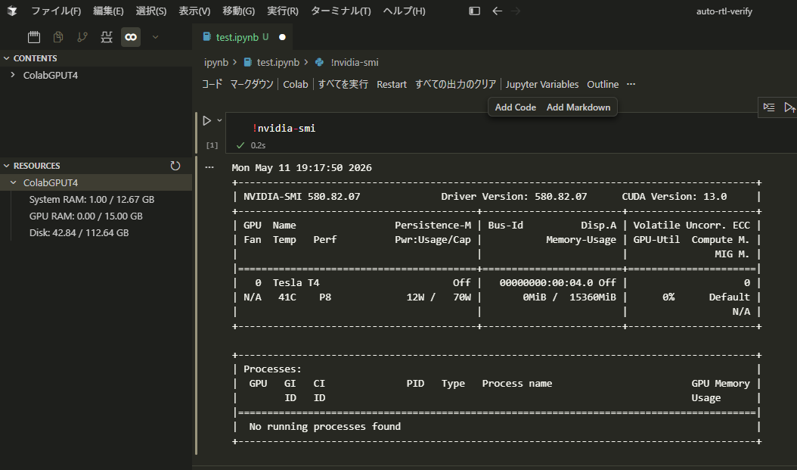Switch to the test.ipynb editor tab
The height and width of the screenshot is (470, 797).
pyautogui.click(x=242, y=37)
